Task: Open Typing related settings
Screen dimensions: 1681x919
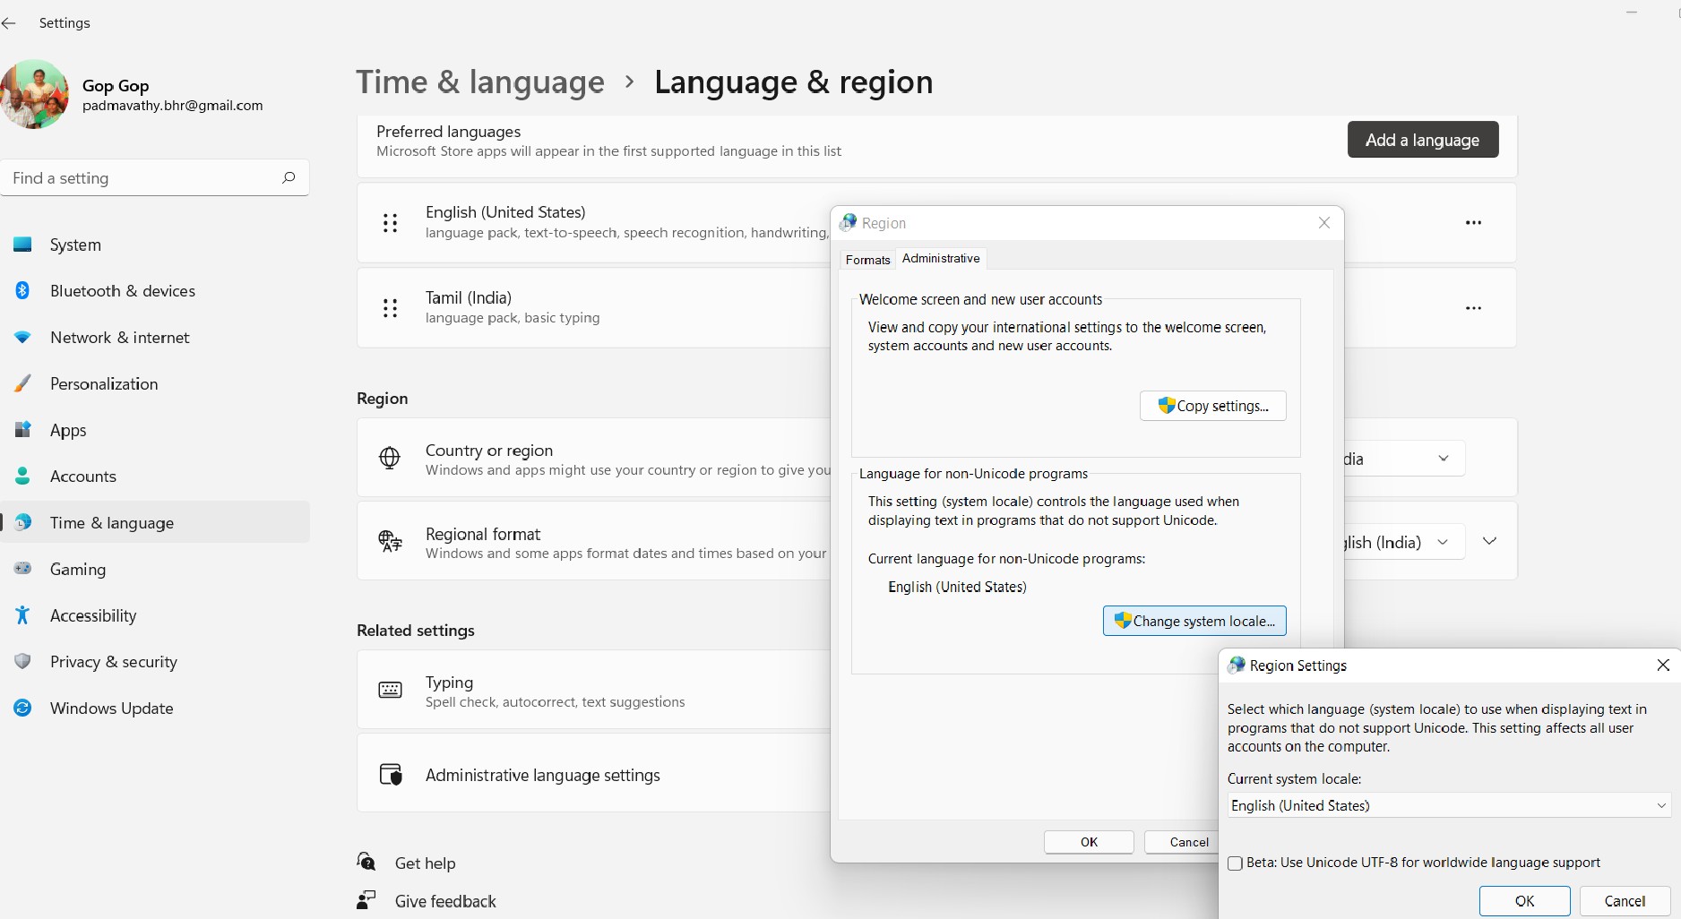Action: [593, 690]
